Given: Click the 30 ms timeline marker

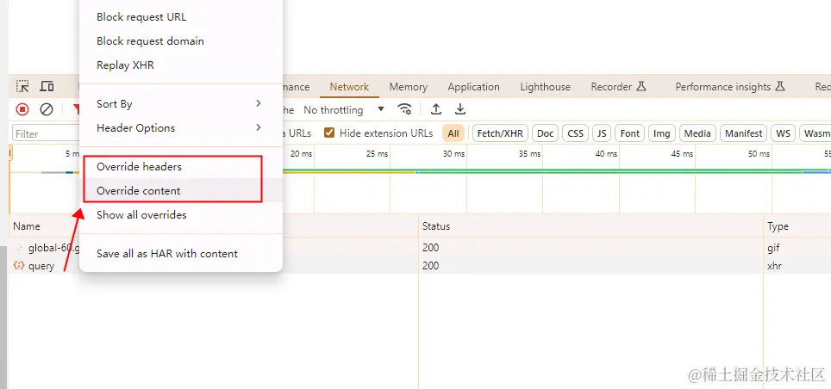Looking at the screenshot, I should [x=453, y=154].
